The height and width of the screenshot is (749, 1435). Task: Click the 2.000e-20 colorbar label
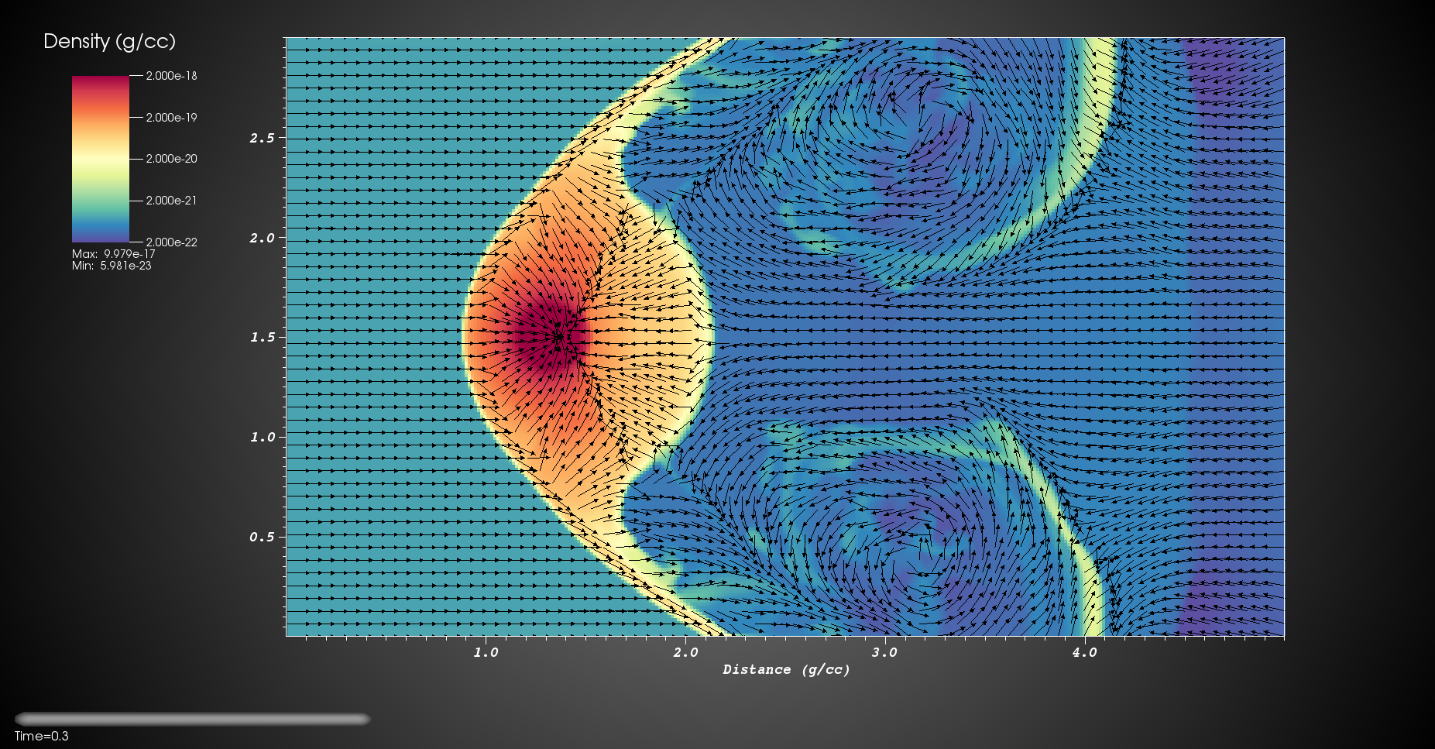171,159
